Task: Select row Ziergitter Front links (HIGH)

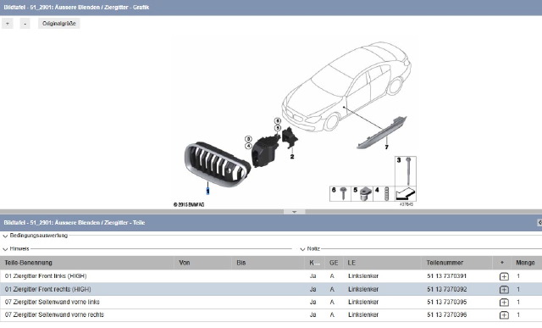Action: (271, 276)
